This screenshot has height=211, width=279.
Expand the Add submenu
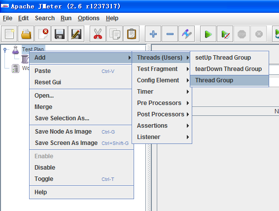point(81,58)
